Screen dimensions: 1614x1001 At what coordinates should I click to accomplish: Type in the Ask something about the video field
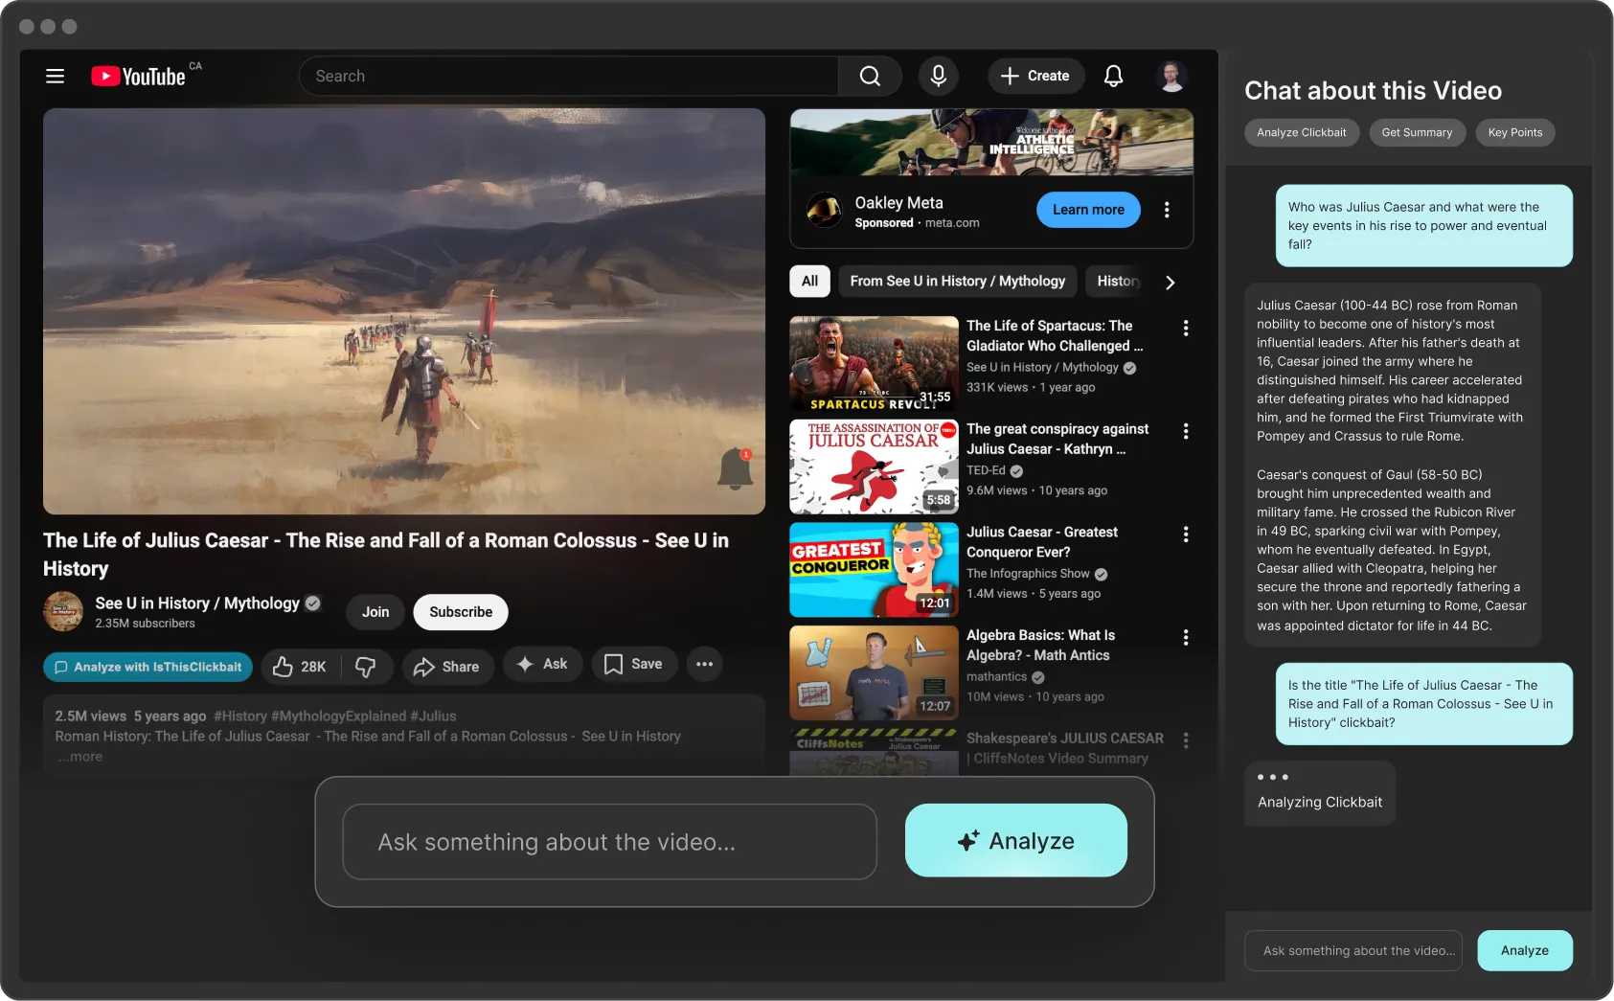click(x=609, y=841)
